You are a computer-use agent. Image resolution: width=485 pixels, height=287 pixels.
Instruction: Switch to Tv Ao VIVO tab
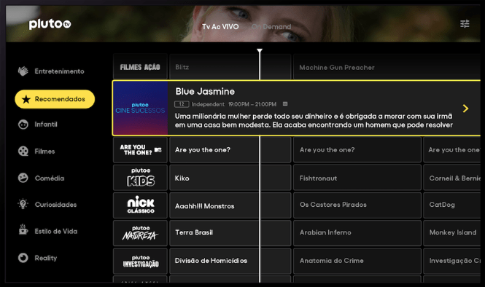click(220, 27)
